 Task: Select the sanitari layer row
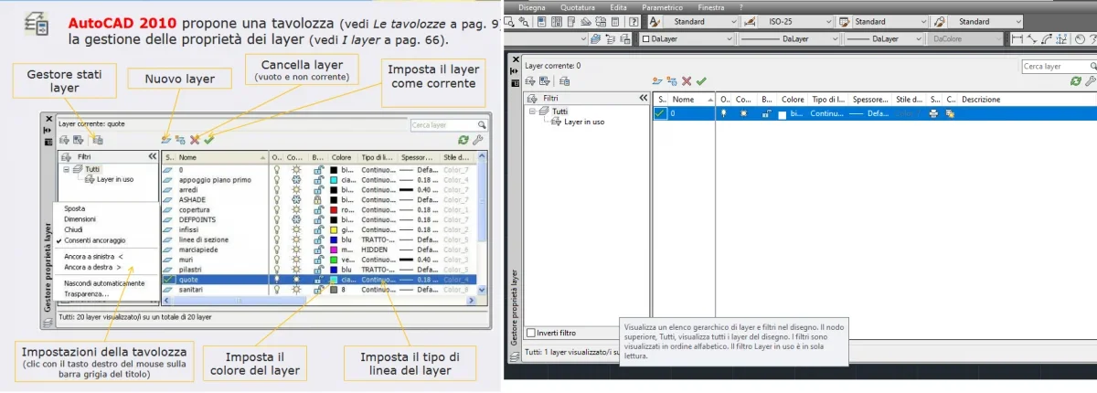coord(319,289)
